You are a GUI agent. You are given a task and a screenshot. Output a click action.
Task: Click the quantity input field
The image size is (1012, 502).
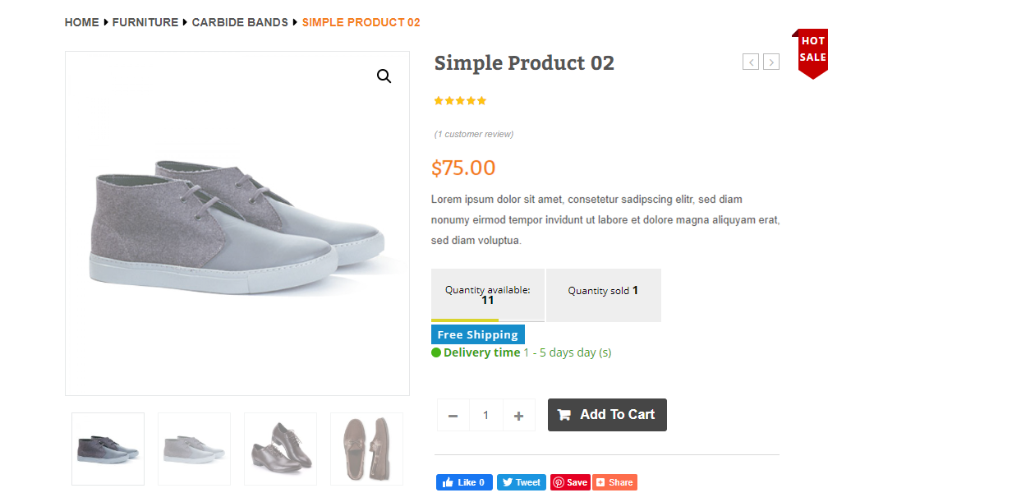(485, 416)
